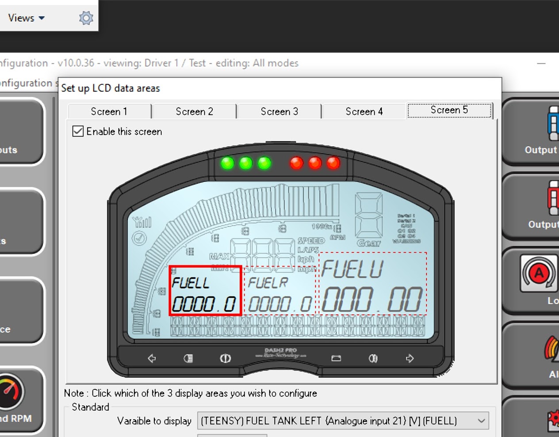Click the settings gear icon beside Views
The height and width of the screenshot is (437, 559).
[86, 18]
